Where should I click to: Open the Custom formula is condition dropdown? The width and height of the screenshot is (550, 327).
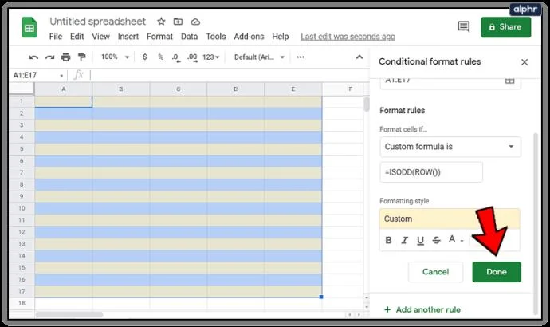tap(450, 147)
